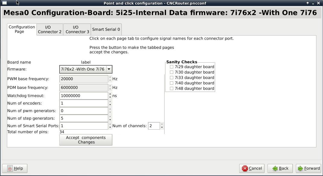323x176 pixels.
Task: Click the Back button label
Action: pos(284,168)
